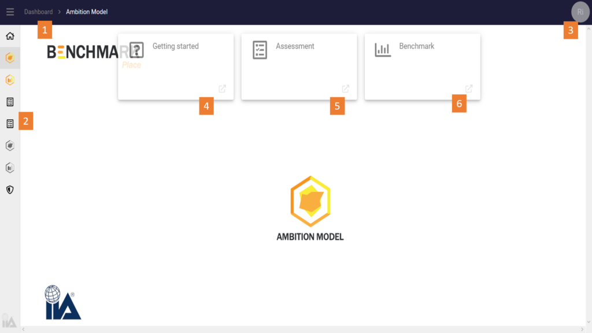The image size is (592, 333).
Task: Click the Getting started card
Action: coord(176,67)
